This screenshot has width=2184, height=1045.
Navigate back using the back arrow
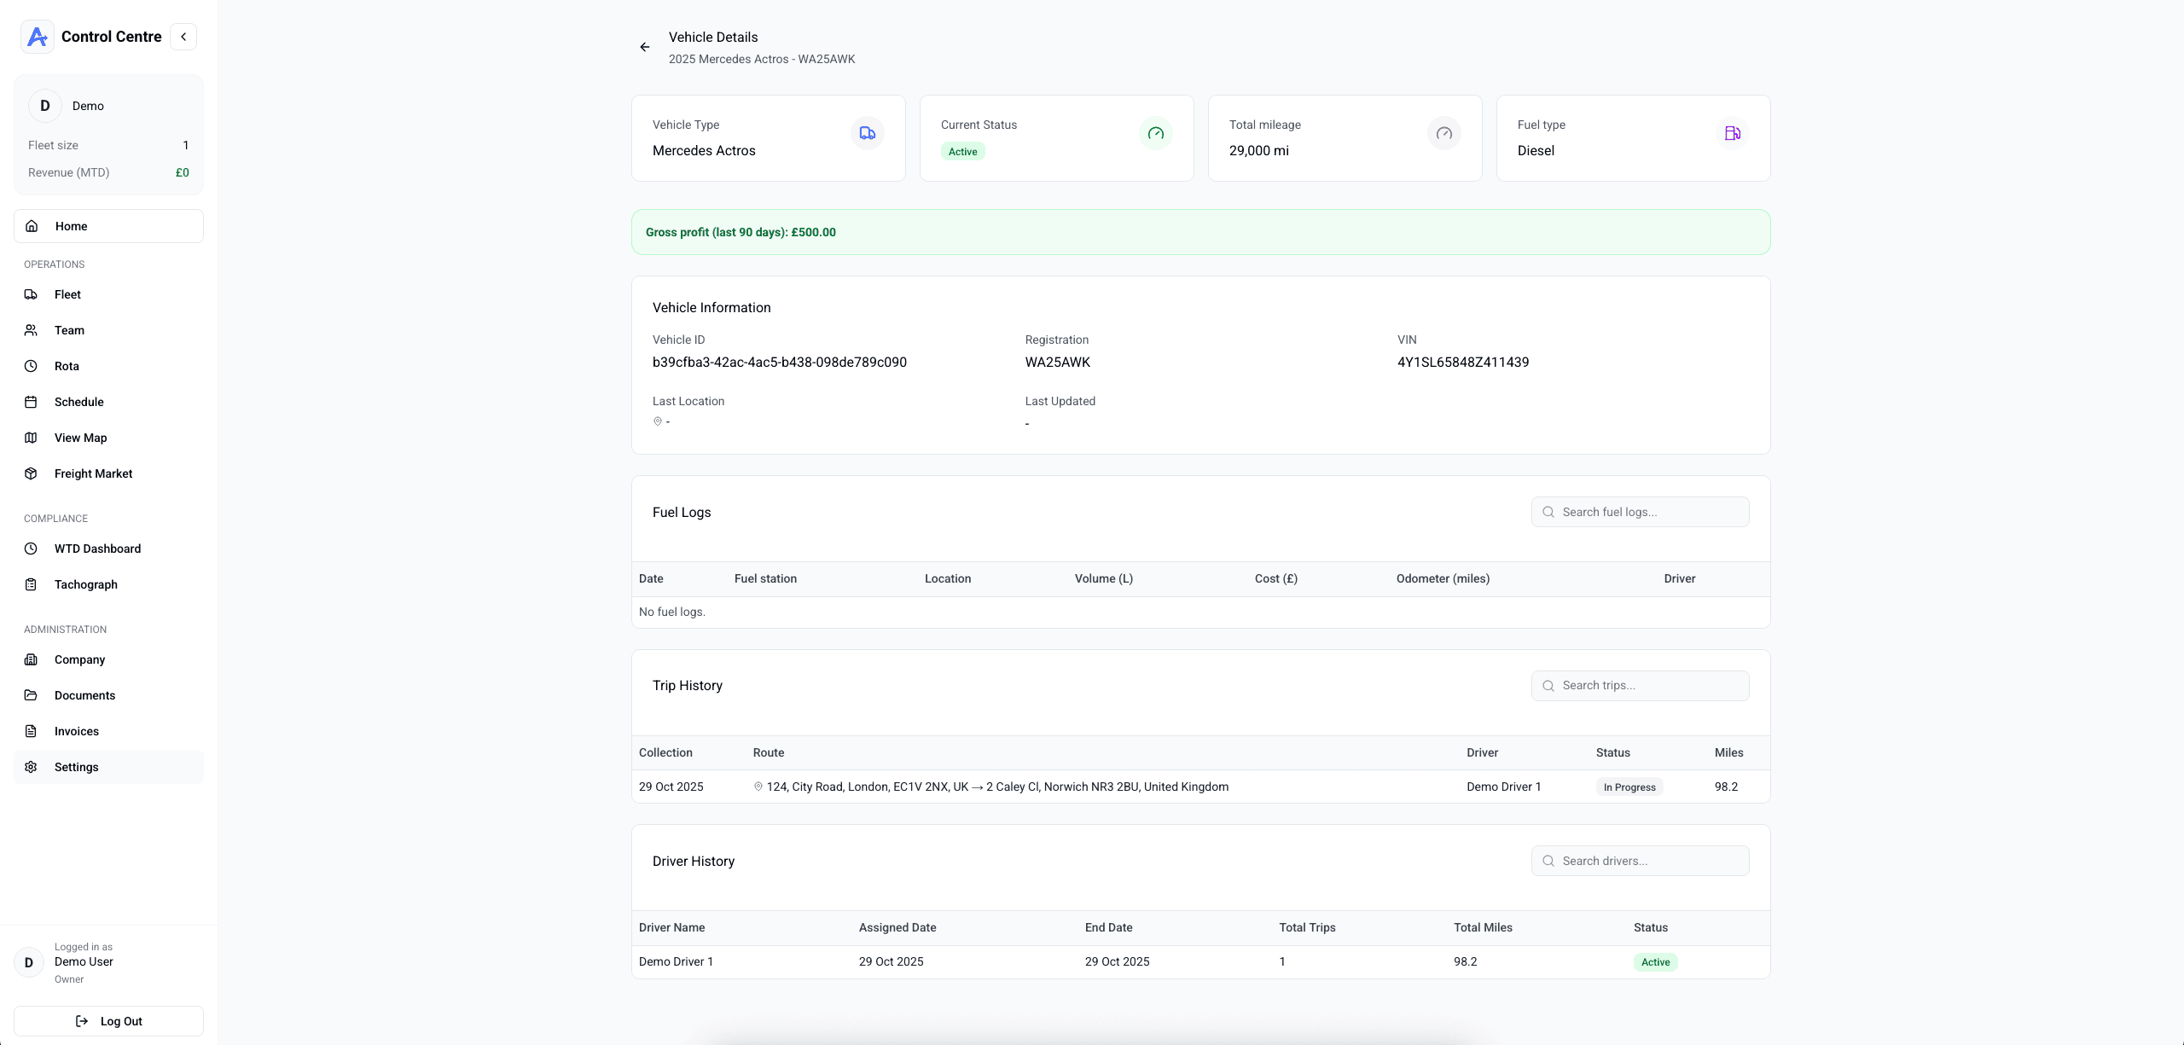click(x=645, y=47)
